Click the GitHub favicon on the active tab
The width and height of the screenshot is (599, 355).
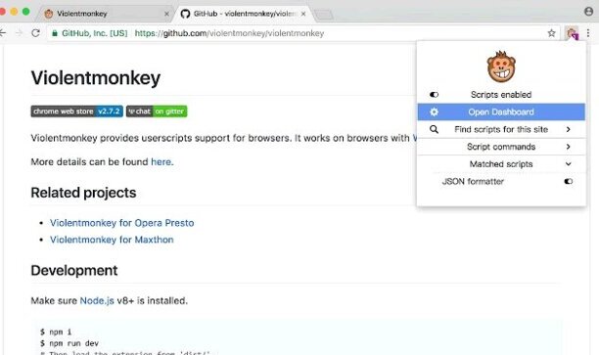(185, 14)
